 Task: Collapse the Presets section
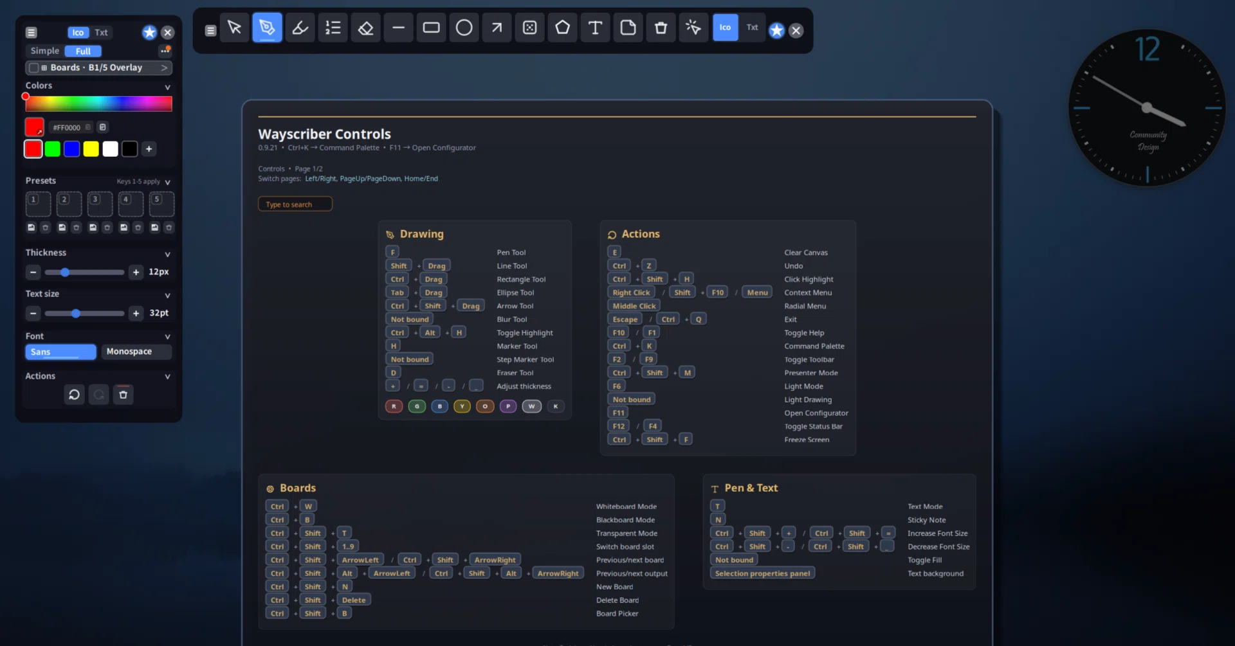pos(167,182)
